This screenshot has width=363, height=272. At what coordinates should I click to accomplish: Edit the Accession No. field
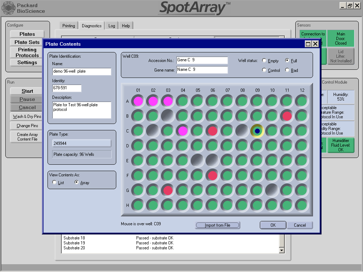click(202, 60)
